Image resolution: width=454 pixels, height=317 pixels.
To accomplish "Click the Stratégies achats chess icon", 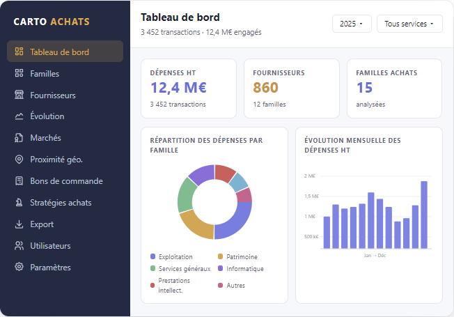I will coord(19,202).
